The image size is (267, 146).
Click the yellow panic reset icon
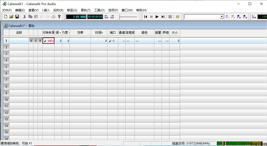177,17
